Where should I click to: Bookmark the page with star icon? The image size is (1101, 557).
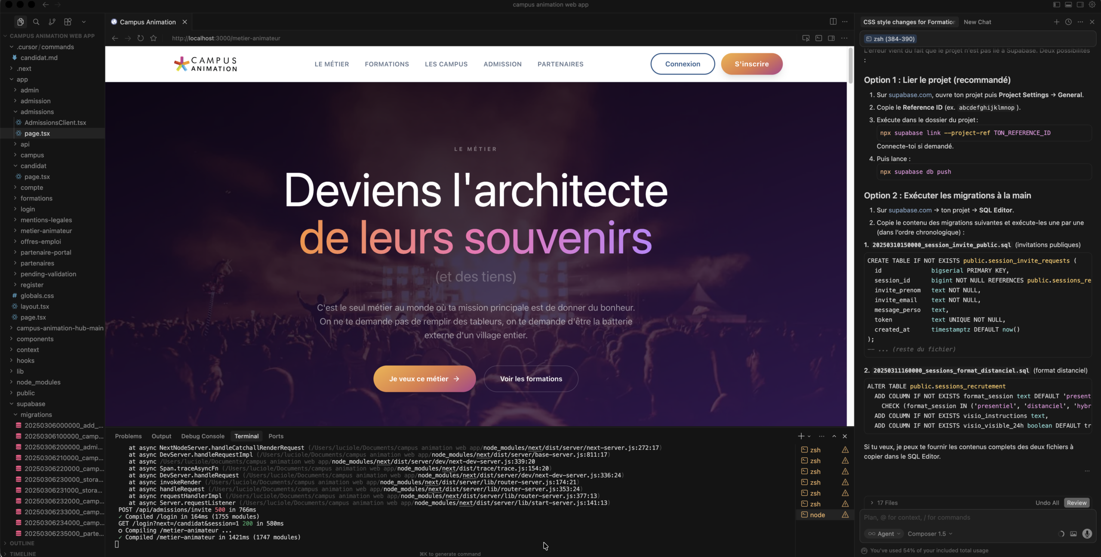tap(154, 38)
